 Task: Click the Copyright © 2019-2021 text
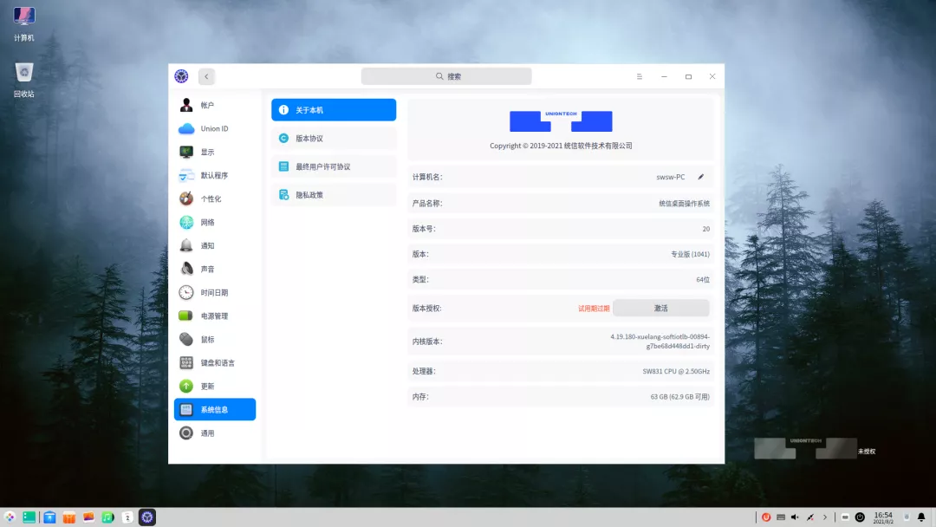click(561, 146)
